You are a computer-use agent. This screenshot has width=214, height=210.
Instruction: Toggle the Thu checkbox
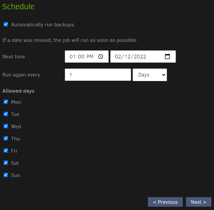(x=6, y=138)
